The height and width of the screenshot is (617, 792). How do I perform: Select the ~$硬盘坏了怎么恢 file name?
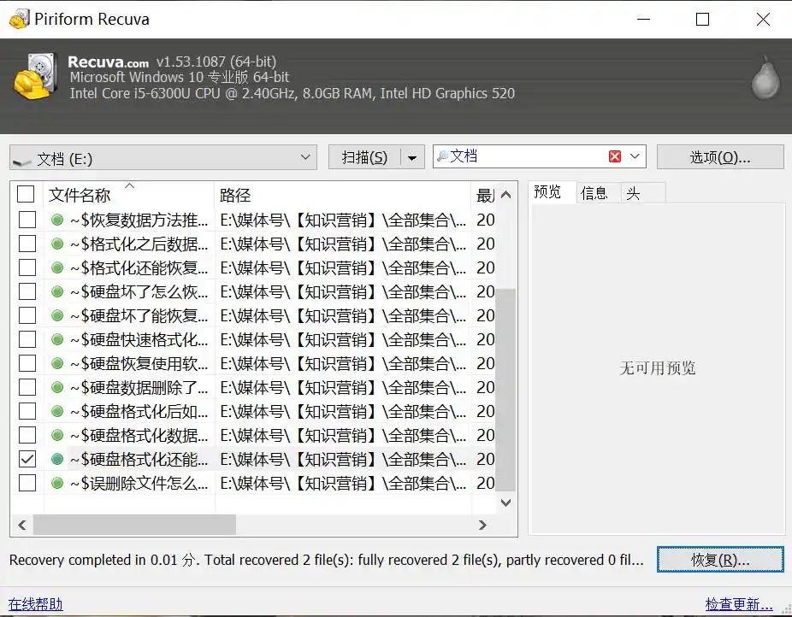coord(139,291)
